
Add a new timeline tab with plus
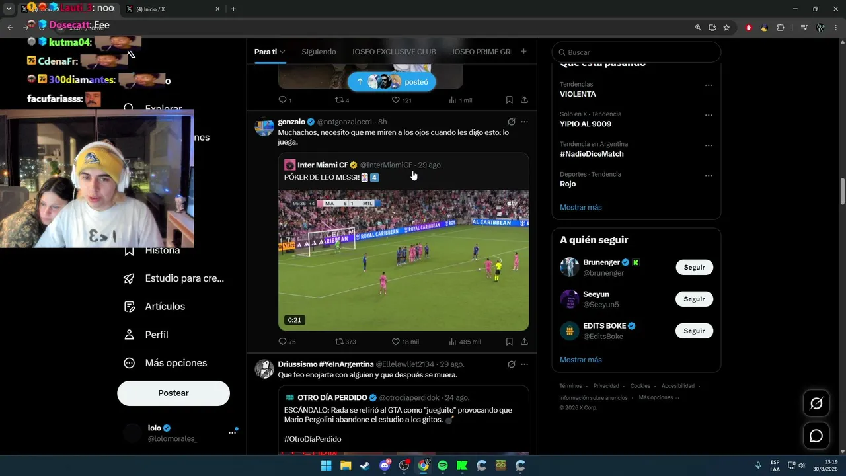(523, 52)
